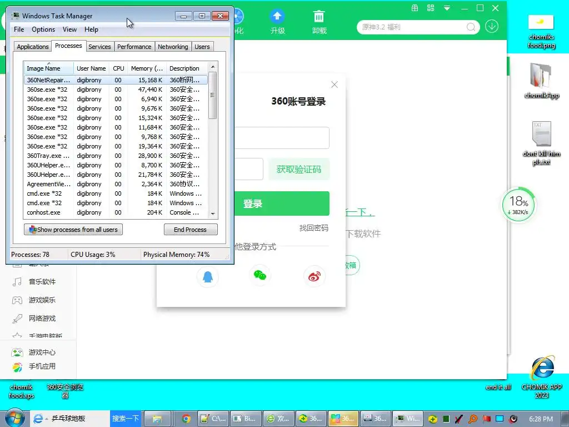Click 搜索一下 button in taskbar
The width and height of the screenshot is (569, 427).
click(125, 419)
